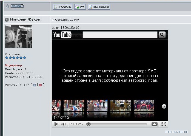This screenshot has width=191, height=136.
Task: Send private message via PM button
Action: pos(80,7)
